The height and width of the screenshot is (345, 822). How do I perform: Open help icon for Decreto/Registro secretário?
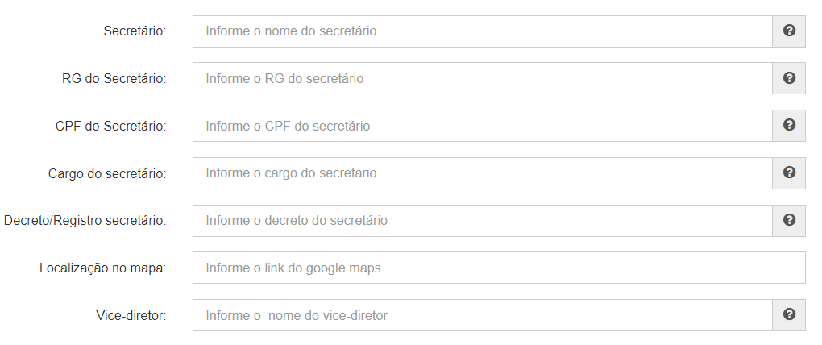click(x=789, y=220)
